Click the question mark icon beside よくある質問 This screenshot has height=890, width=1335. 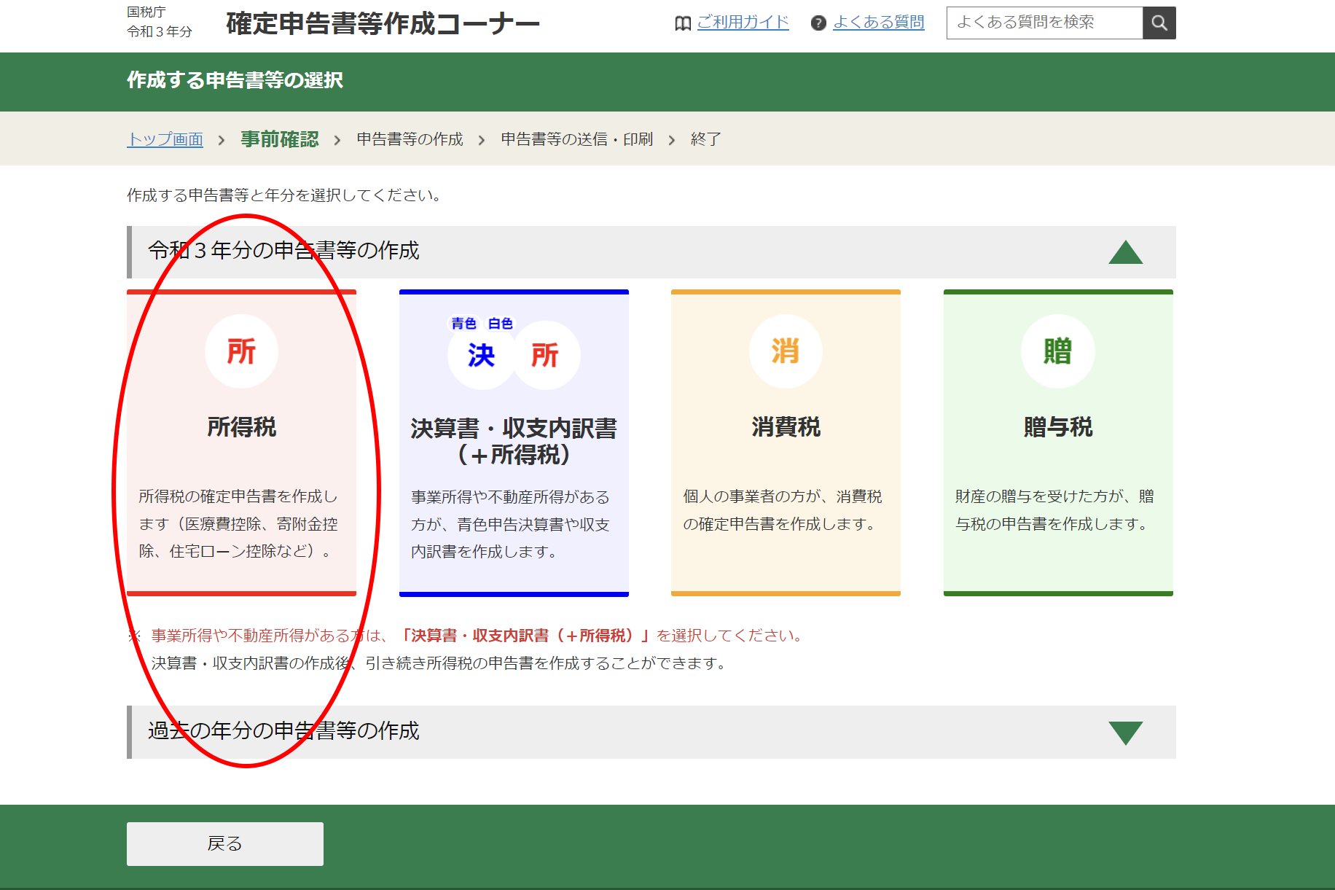(818, 23)
